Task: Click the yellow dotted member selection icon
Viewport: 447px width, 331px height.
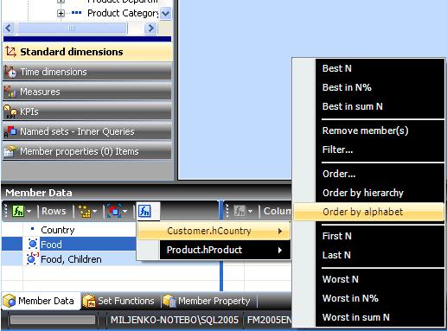Action: point(85,211)
